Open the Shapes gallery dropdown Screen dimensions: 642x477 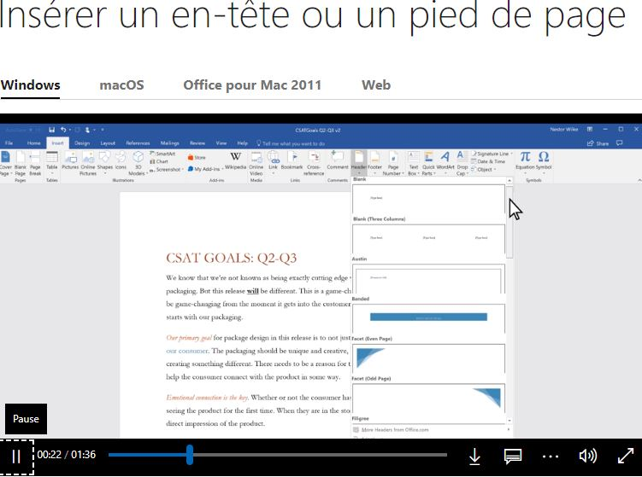coord(105,162)
